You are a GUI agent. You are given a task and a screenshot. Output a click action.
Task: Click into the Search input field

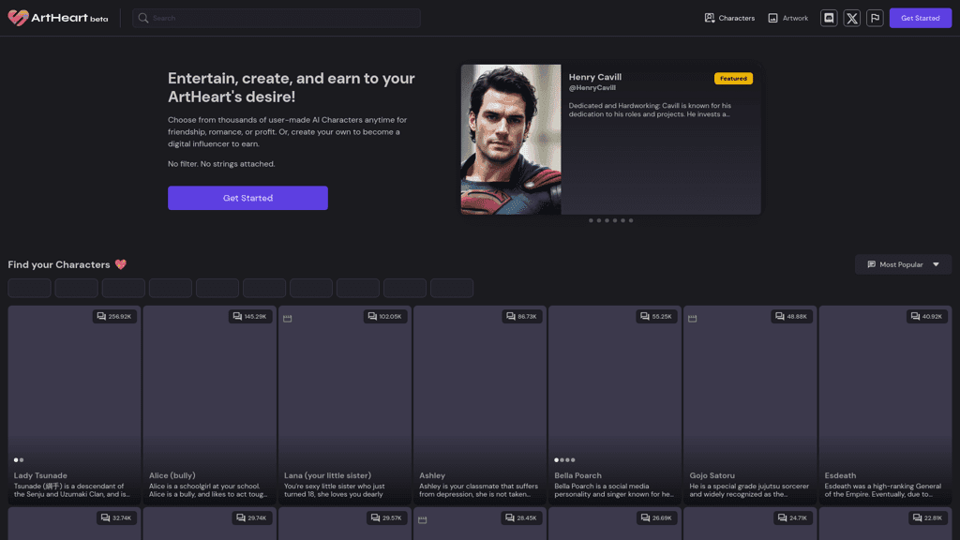(281, 18)
